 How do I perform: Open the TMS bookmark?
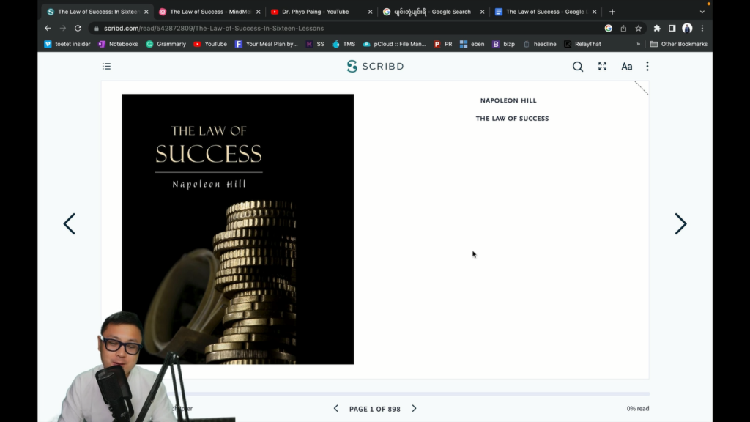pyautogui.click(x=344, y=44)
